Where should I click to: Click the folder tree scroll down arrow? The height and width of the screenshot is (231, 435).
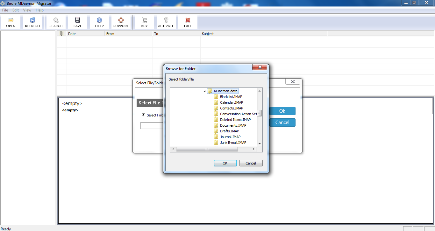260,143
